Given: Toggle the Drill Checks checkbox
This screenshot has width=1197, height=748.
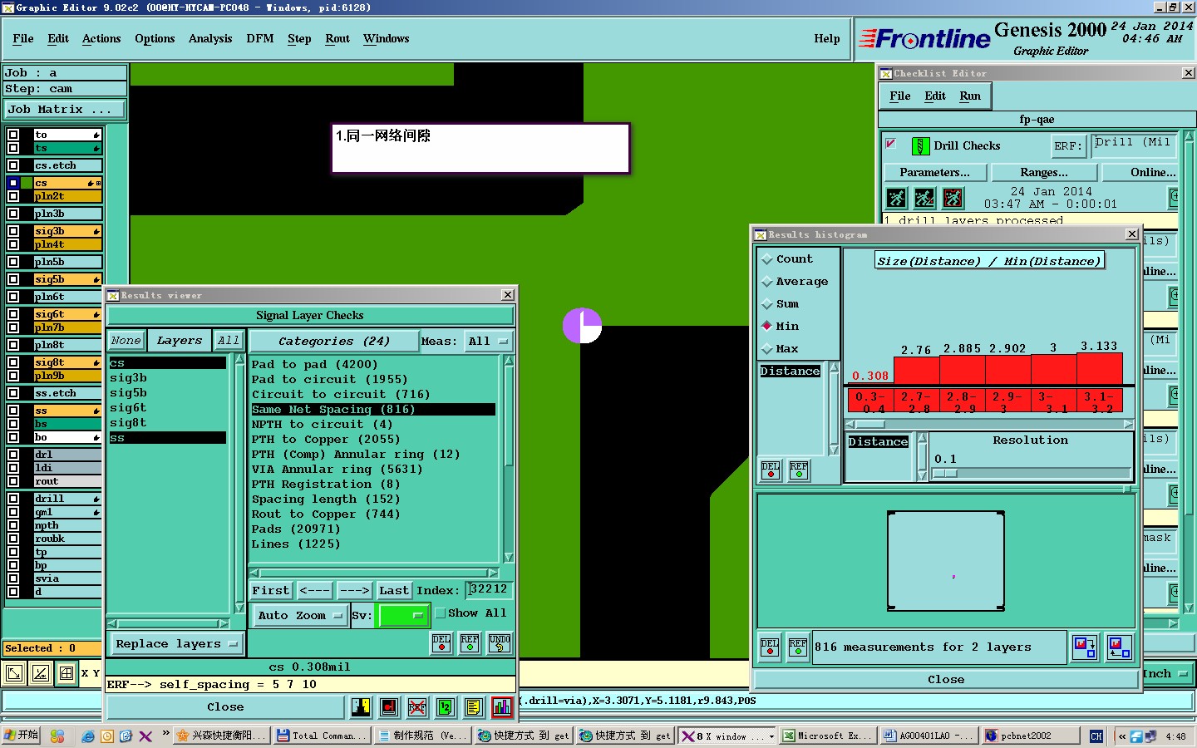Looking at the screenshot, I should coord(890,144).
